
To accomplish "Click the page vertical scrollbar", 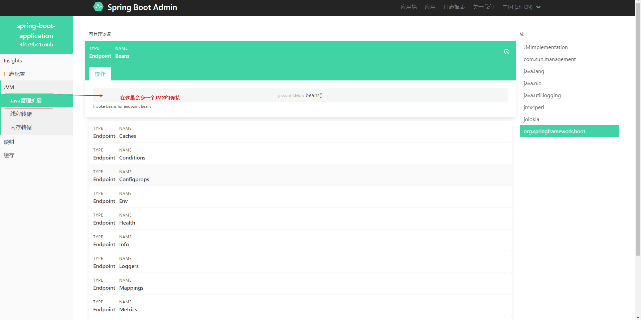I will click(x=638, y=133).
